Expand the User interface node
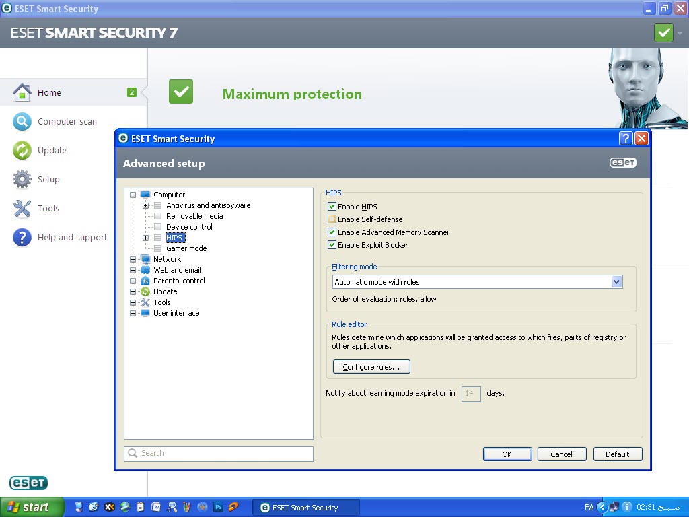The image size is (689, 517). [x=133, y=313]
